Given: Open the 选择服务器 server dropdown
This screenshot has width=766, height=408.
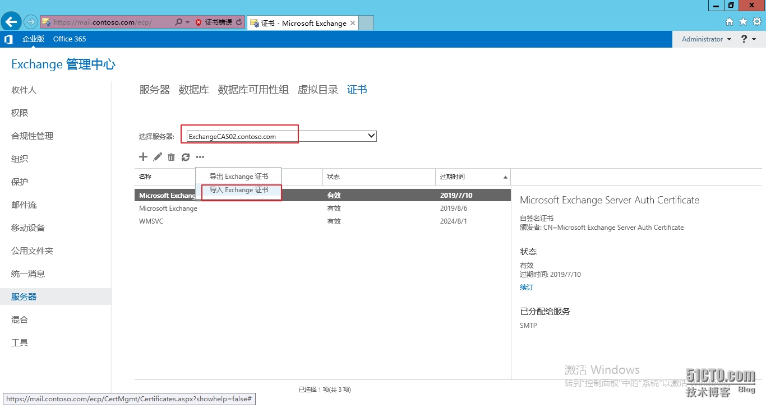Looking at the screenshot, I should 370,136.
